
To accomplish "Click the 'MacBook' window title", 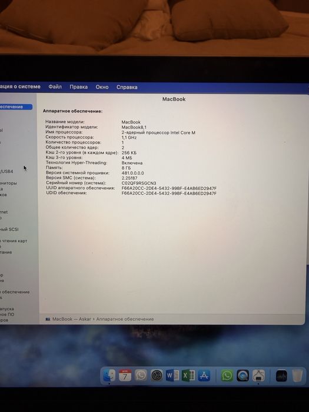I will pyautogui.click(x=174, y=99).
